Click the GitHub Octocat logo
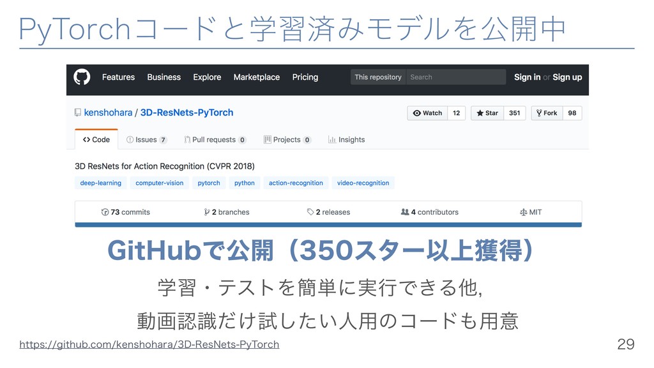Viewport: 654px width, 368px height. 82,77
